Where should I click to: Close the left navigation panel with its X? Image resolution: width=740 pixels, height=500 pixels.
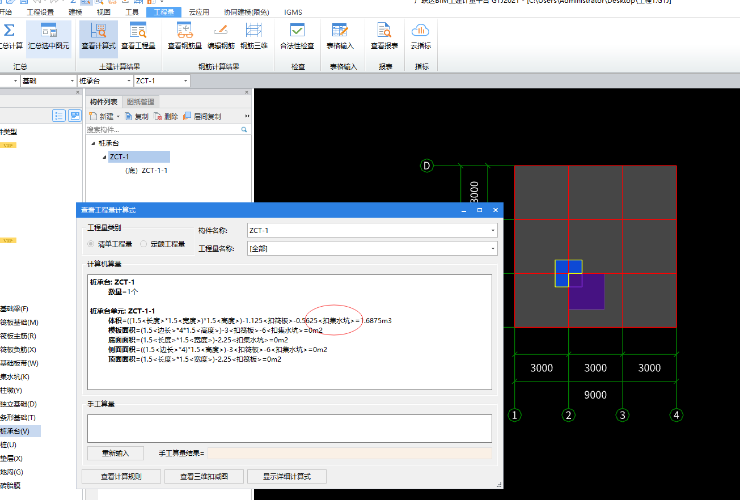78,92
